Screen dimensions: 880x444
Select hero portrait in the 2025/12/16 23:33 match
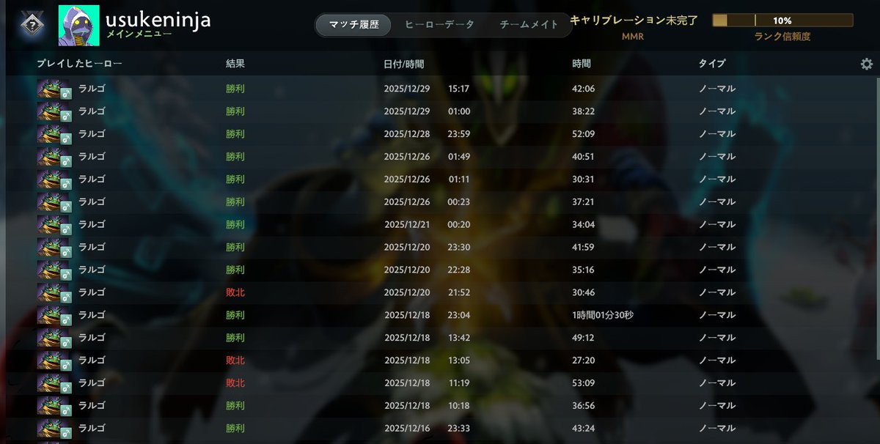[x=54, y=428]
